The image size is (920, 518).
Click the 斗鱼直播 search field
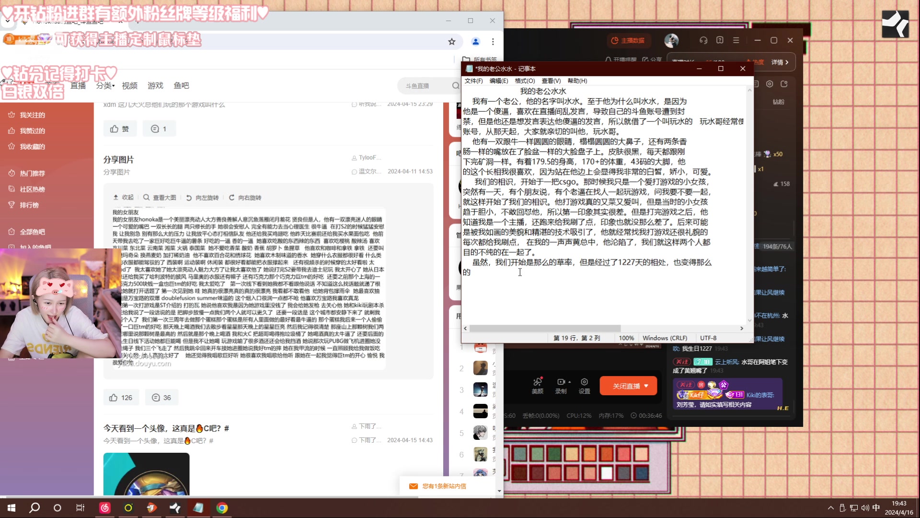(x=425, y=86)
